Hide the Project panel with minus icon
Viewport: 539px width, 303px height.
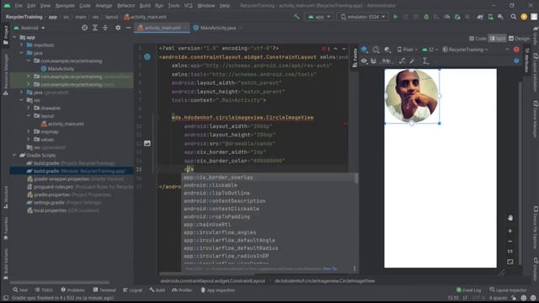[x=128, y=28]
